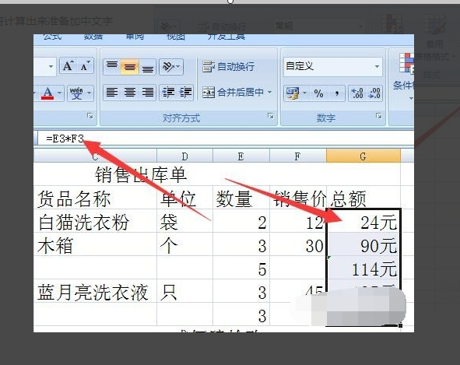Switch to the 视图 ribbon tab
460x365 pixels.
[176, 37]
